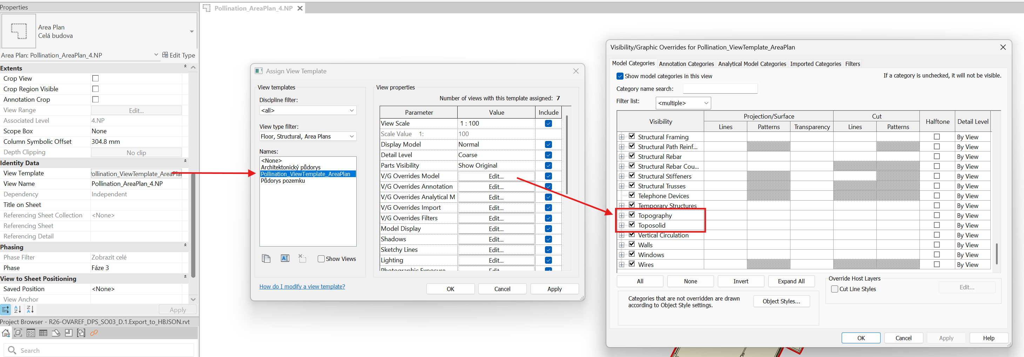The height and width of the screenshot is (357, 1024).
Task: Enable the Show Views checkbox
Action: [x=321, y=259]
